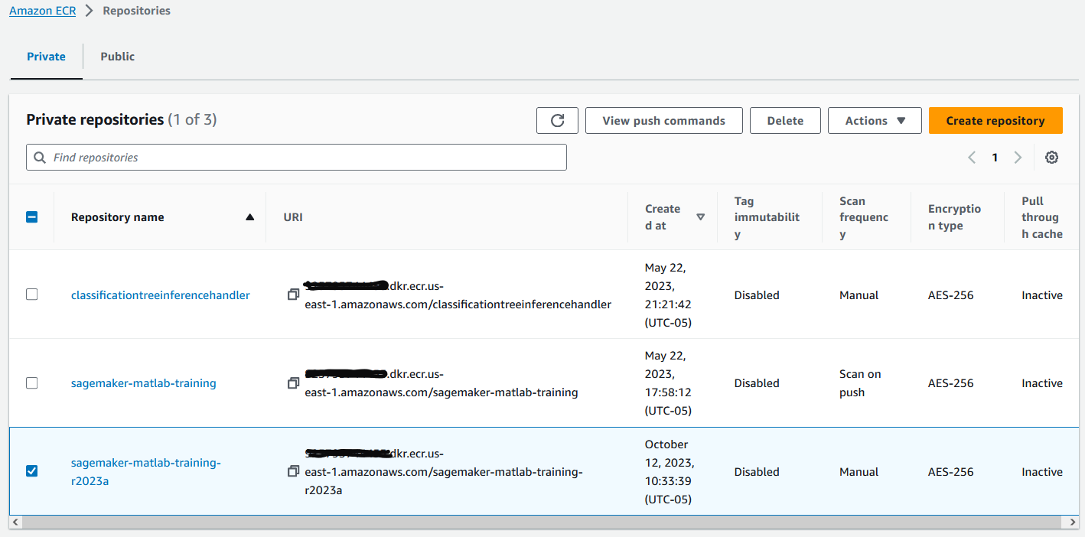Screen dimensions: 1085x537
Task: Copy URI for the sagemaker-matlab-training repository (non-r2023a)
Action: coord(293,382)
